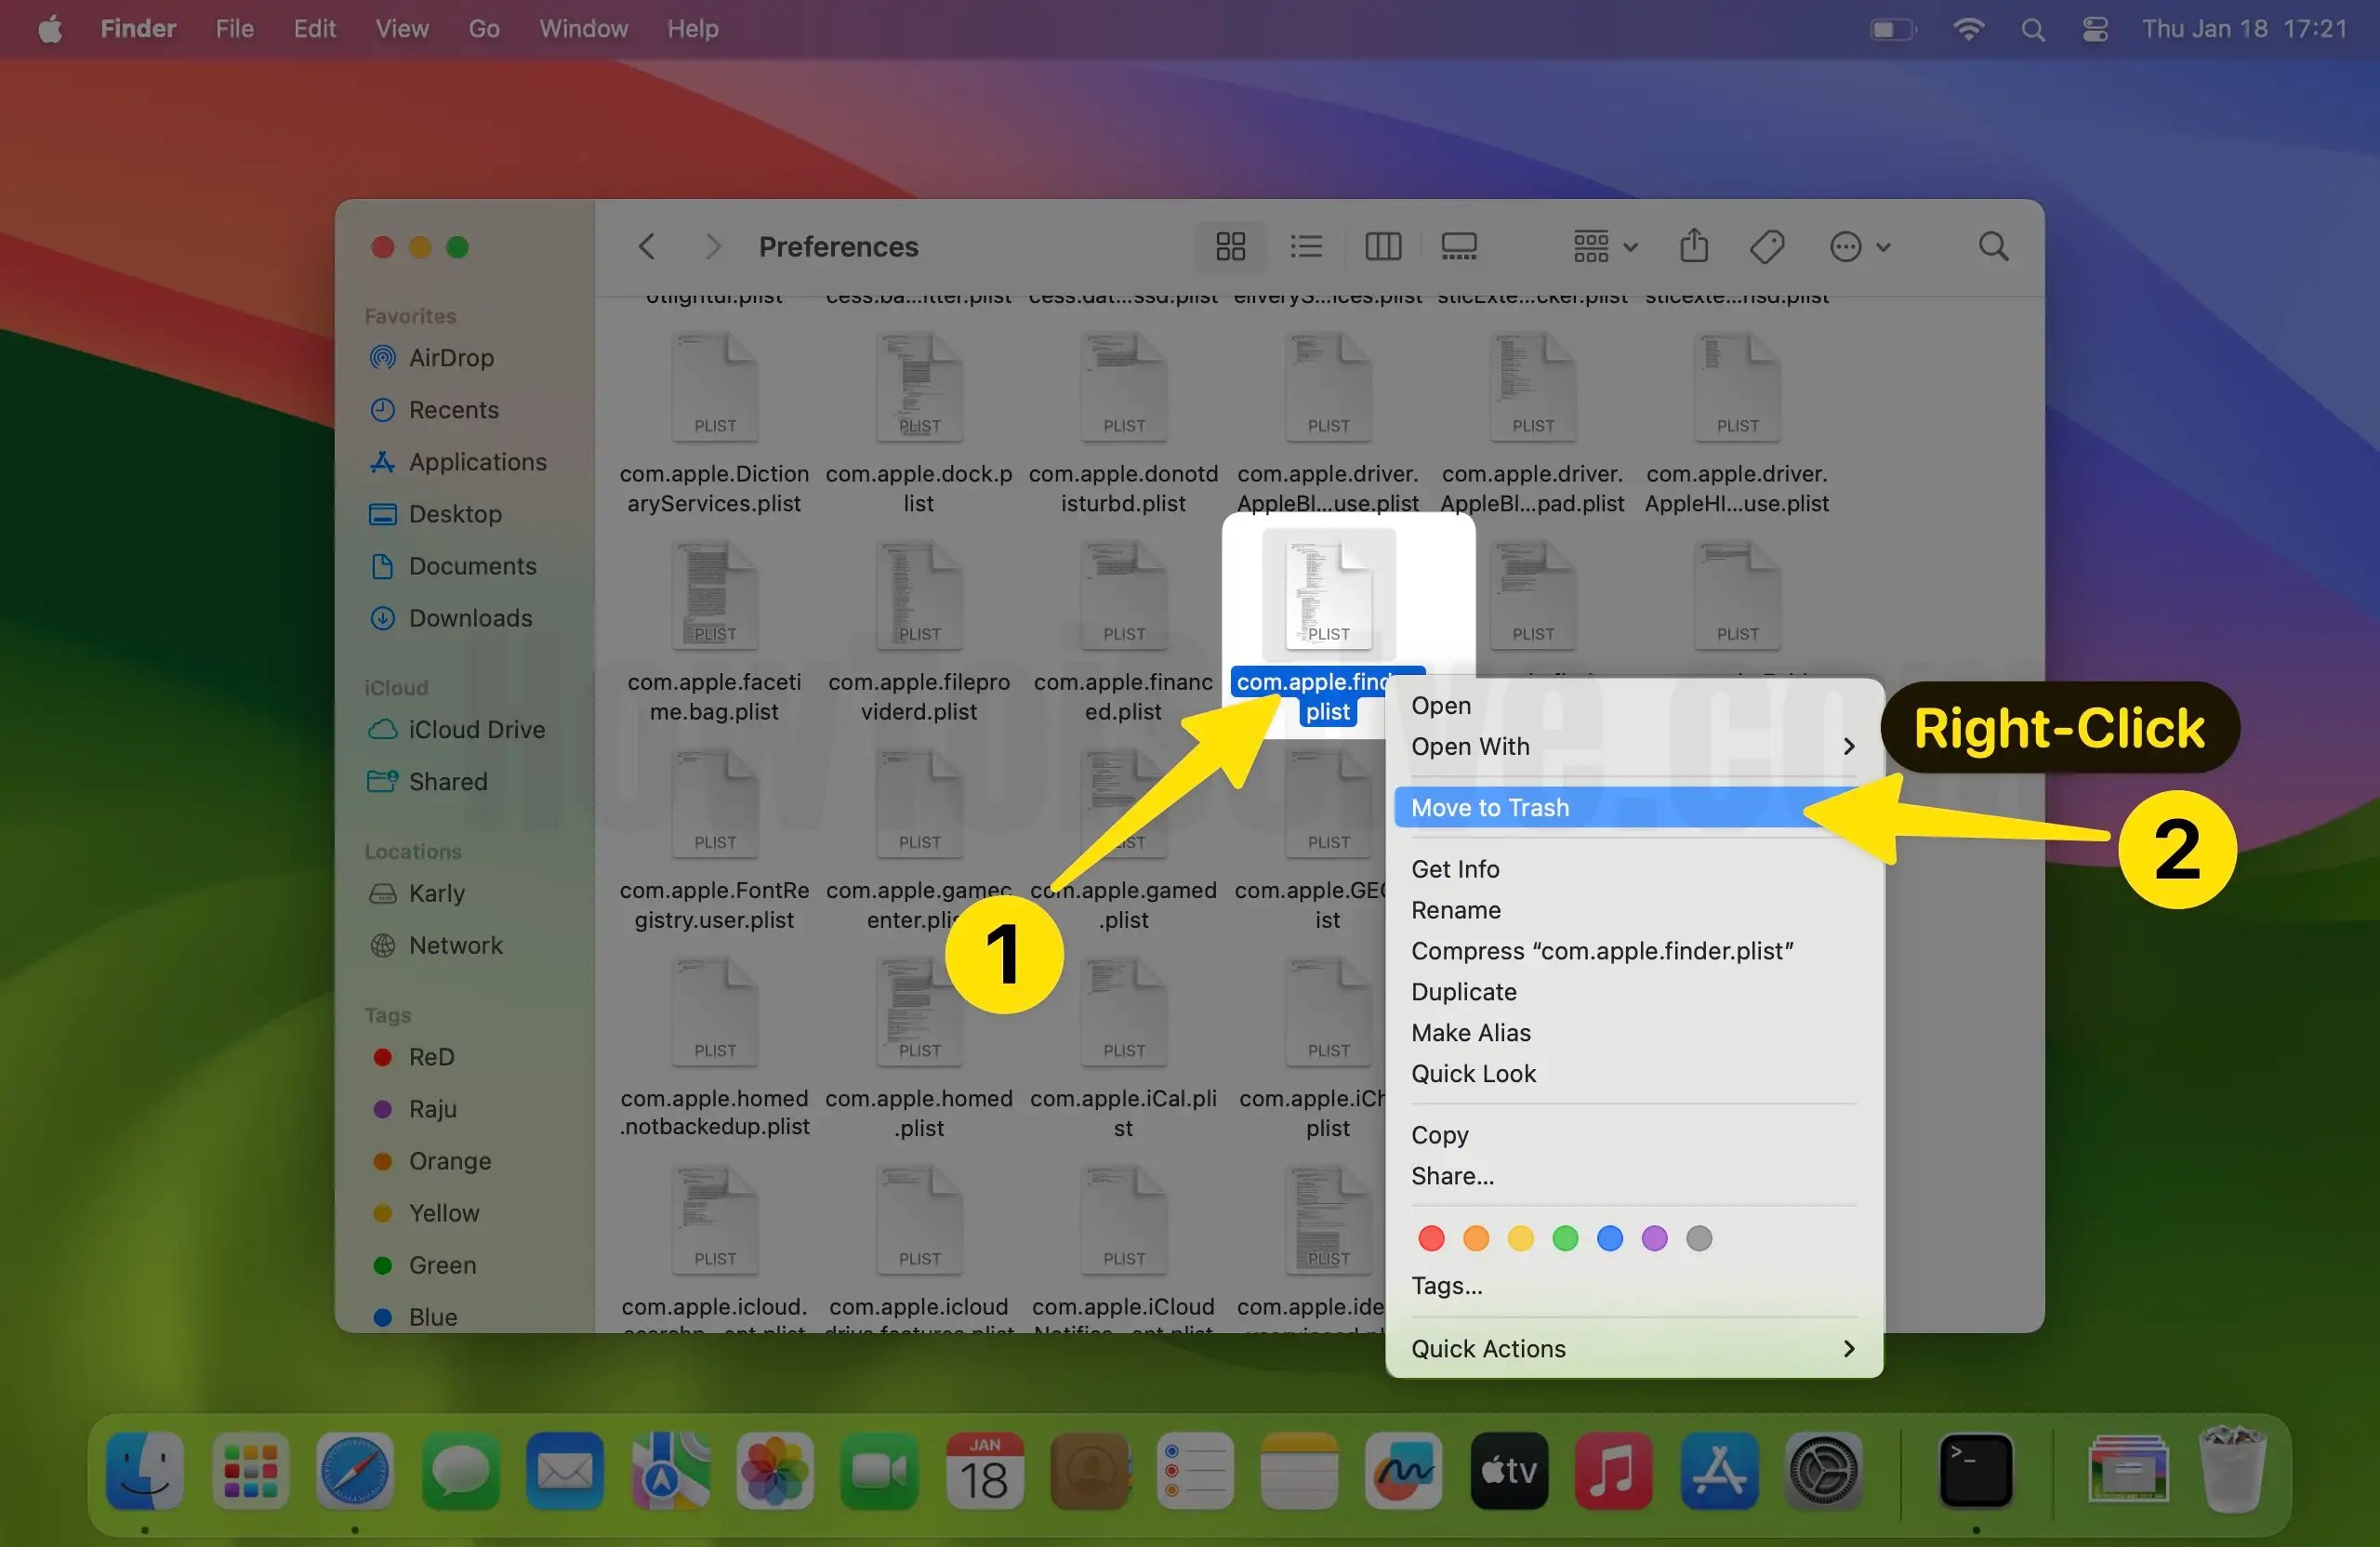Expand the Open With submenu
Viewport: 2380px width, 1547px height.
click(x=1469, y=746)
